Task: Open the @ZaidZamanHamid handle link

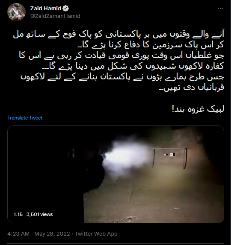Action: tap(55, 16)
